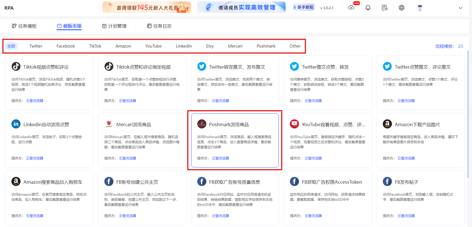Click Twitter icon on Twitter推文点赞，转发 card

(x=294, y=66)
